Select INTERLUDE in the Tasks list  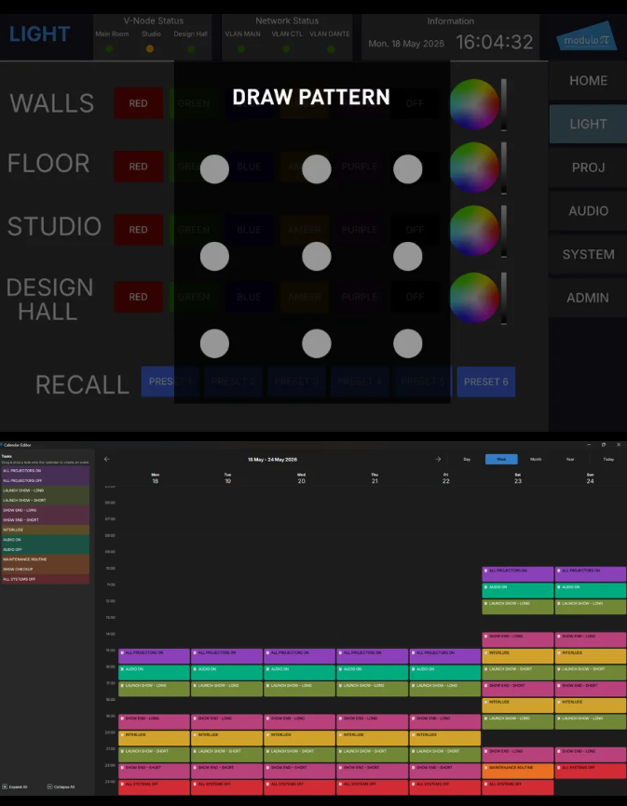46,530
